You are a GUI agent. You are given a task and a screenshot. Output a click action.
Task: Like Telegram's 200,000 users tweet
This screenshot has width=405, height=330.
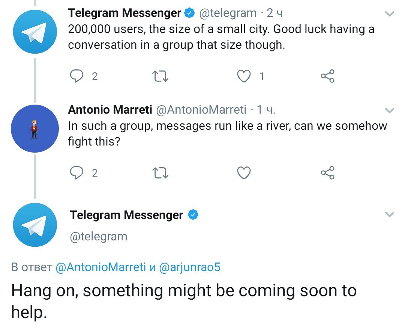pos(244,76)
